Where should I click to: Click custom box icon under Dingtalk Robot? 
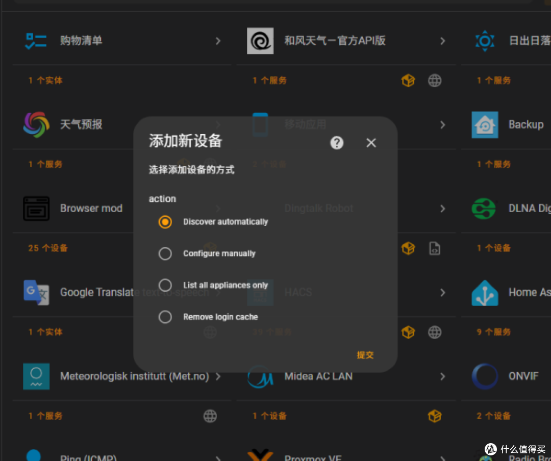pyautogui.click(x=408, y=248)
